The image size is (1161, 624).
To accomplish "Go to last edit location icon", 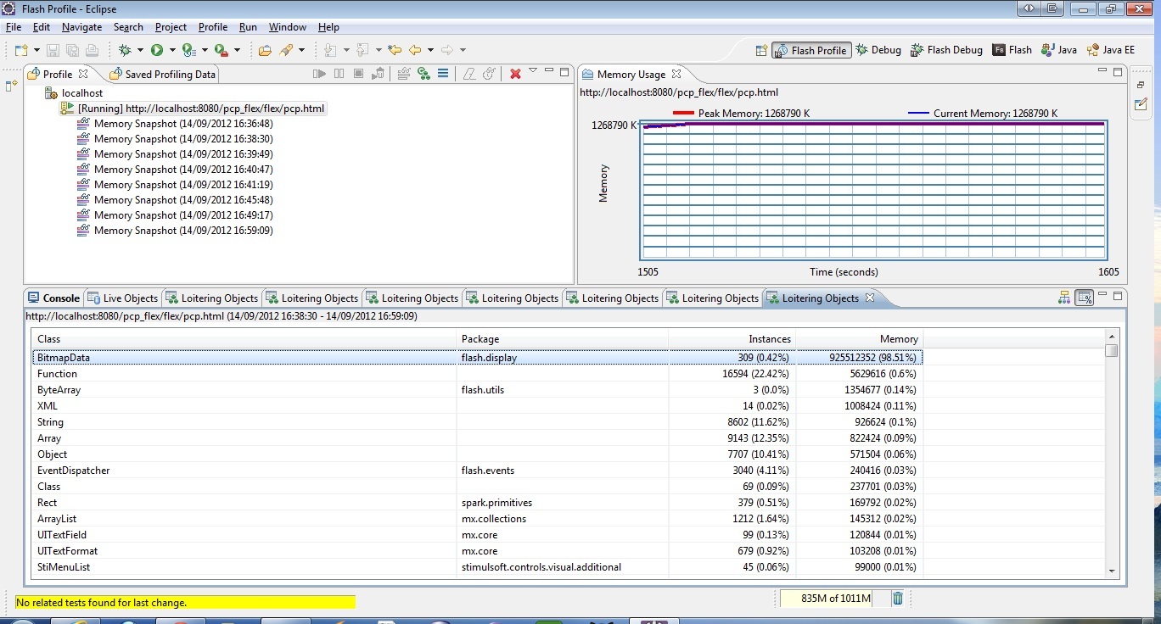I will click(x=394, y=50).
